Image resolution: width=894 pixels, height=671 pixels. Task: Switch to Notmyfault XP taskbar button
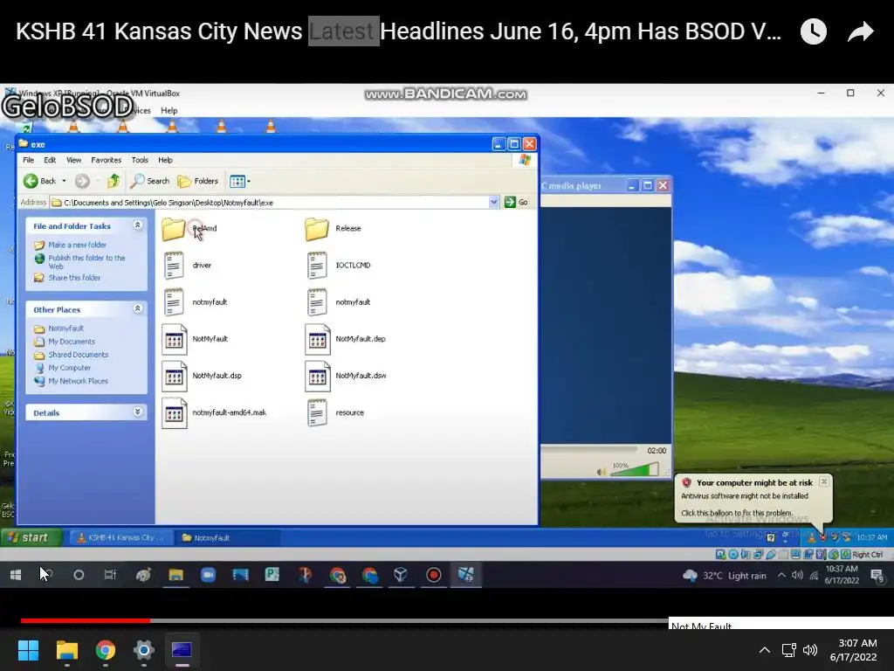click(228, 537)
